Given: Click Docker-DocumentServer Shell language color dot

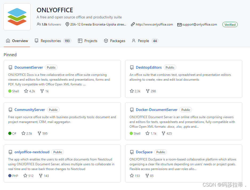Looking at the screenshot, I should pyautogui.click(x=131, y=133).
